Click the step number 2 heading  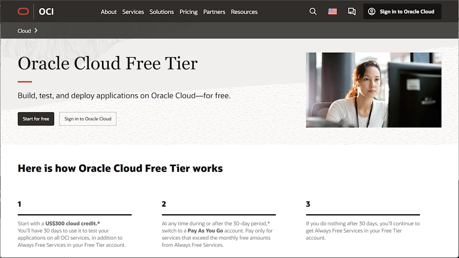tap(164, 204)
